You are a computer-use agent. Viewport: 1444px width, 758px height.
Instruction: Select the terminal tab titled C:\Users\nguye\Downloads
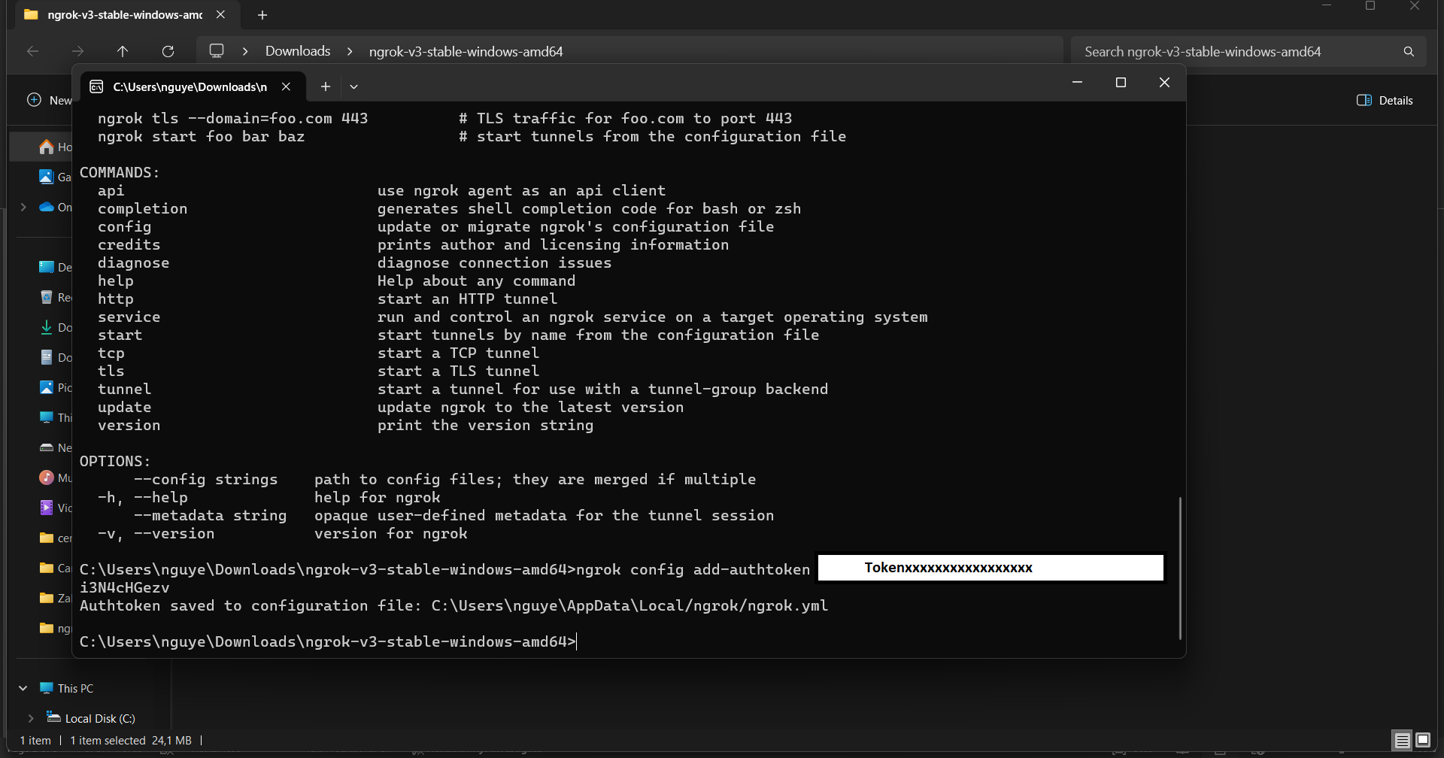click(x=190, y=86)
